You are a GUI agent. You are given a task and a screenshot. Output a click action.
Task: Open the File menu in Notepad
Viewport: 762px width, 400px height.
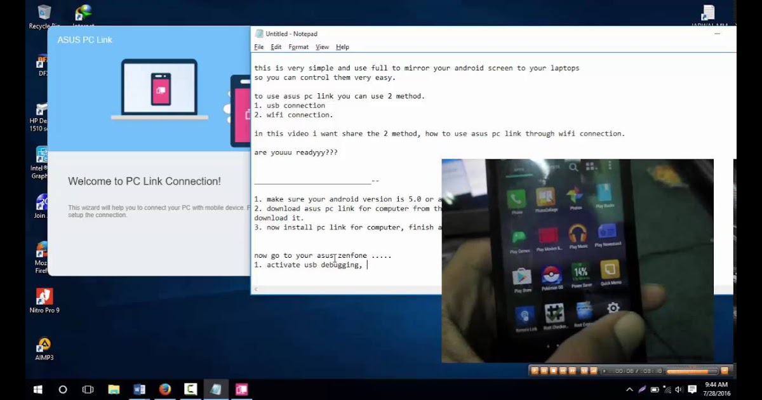click(x=258, y=47)
